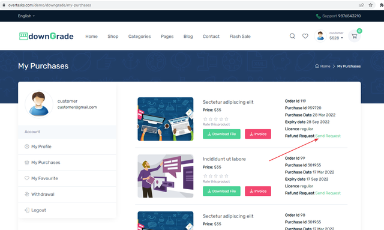Open the shopping cart icon
Image resolution: width=384 pixels, height=230 pixels.
[x=354, y=36]
